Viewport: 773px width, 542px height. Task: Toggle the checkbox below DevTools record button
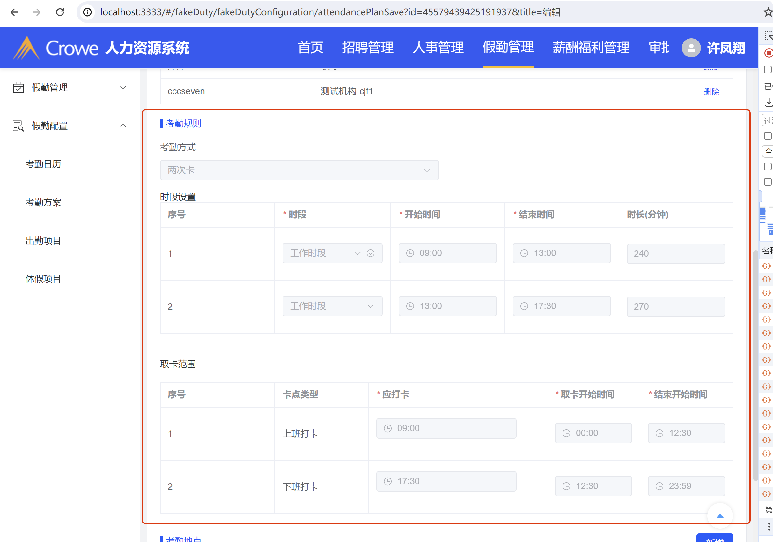(767, 70)
